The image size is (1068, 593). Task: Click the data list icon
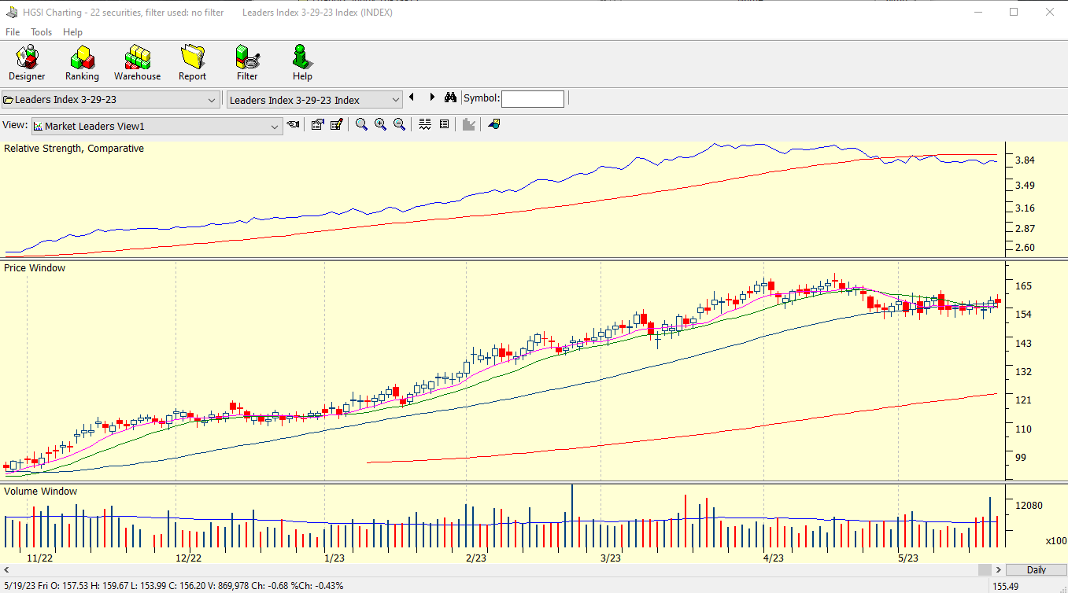[x=444, y=124]
